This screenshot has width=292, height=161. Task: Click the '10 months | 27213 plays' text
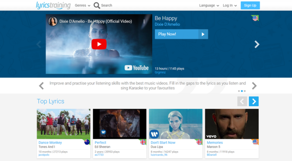point(53,152)
